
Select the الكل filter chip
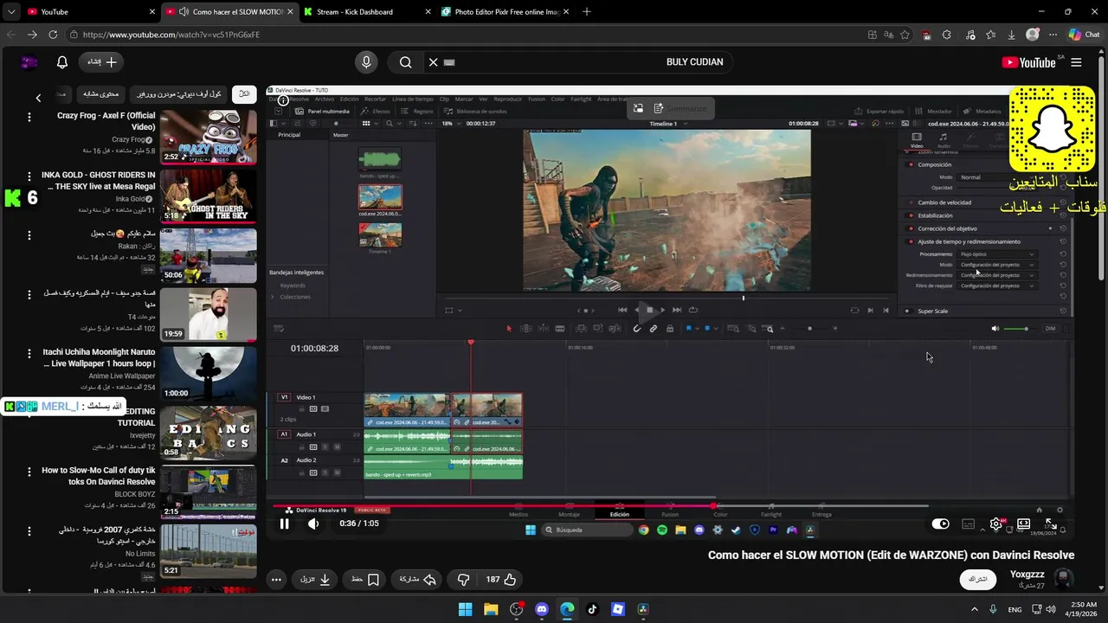[244, 93]
